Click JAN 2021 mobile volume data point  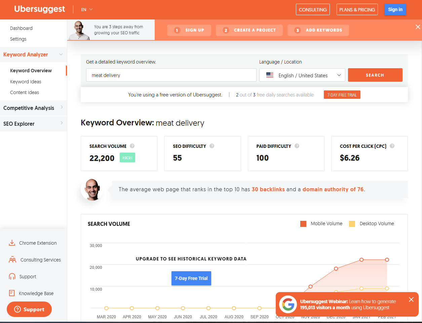point(361,260)
